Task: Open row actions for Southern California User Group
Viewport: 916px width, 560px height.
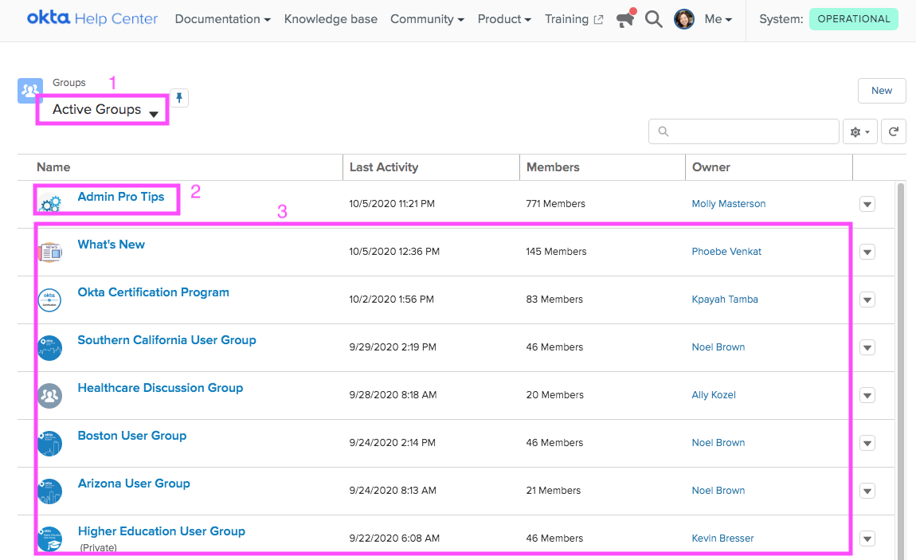Action: 867,347
